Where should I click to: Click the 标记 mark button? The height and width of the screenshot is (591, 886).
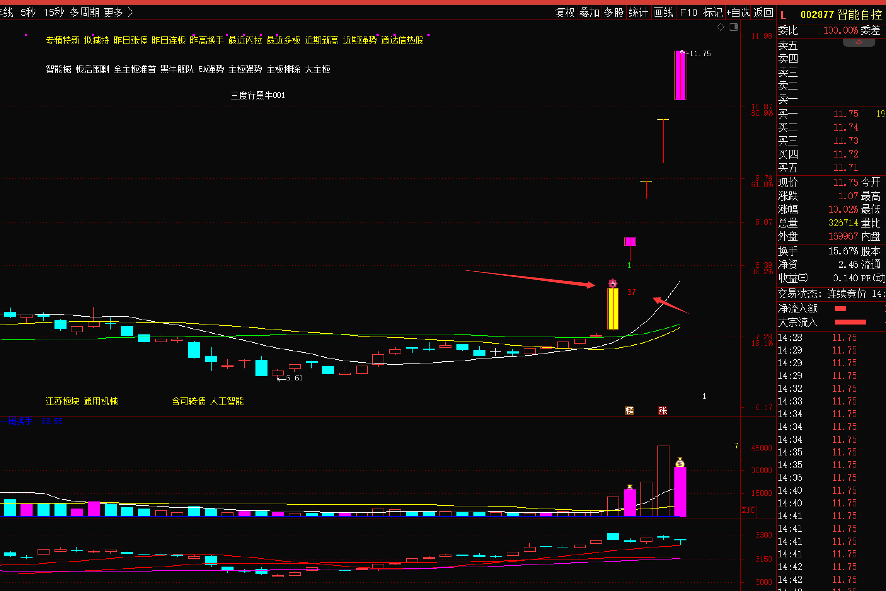tap(713, 13)
